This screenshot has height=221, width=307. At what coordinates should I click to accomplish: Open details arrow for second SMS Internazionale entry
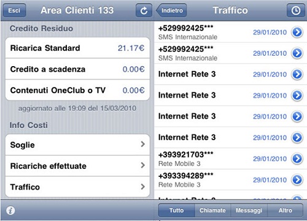point(297,53)
